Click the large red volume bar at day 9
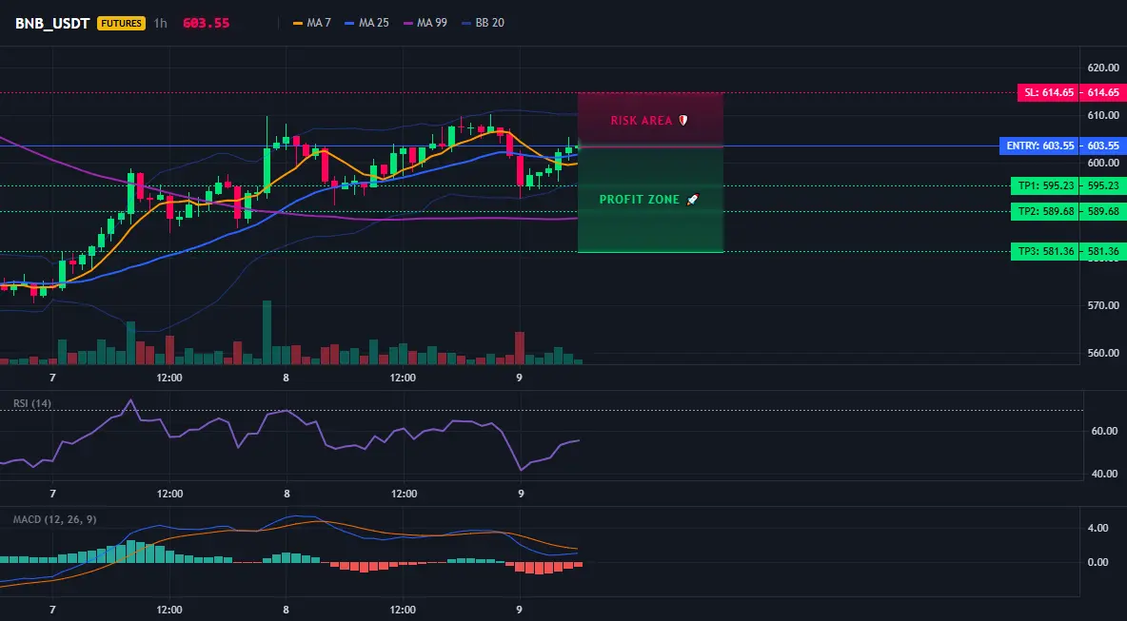This screenshot has height=621, width=1127. coord(520,347)
